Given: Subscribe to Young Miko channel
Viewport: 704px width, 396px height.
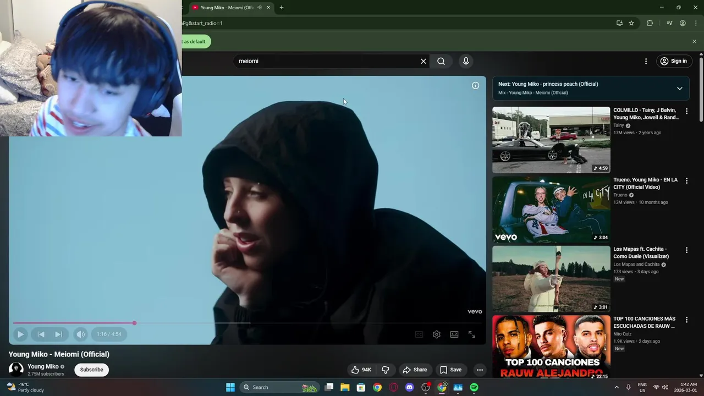Looking at the screenshot, I should point(91,370).
